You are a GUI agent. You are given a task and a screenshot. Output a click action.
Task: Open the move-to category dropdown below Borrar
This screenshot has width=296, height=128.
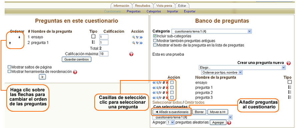click(193, 117)
